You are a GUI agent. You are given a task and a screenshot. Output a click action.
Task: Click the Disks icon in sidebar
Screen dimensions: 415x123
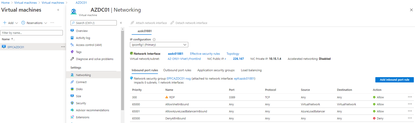click(x=72, y=89)
